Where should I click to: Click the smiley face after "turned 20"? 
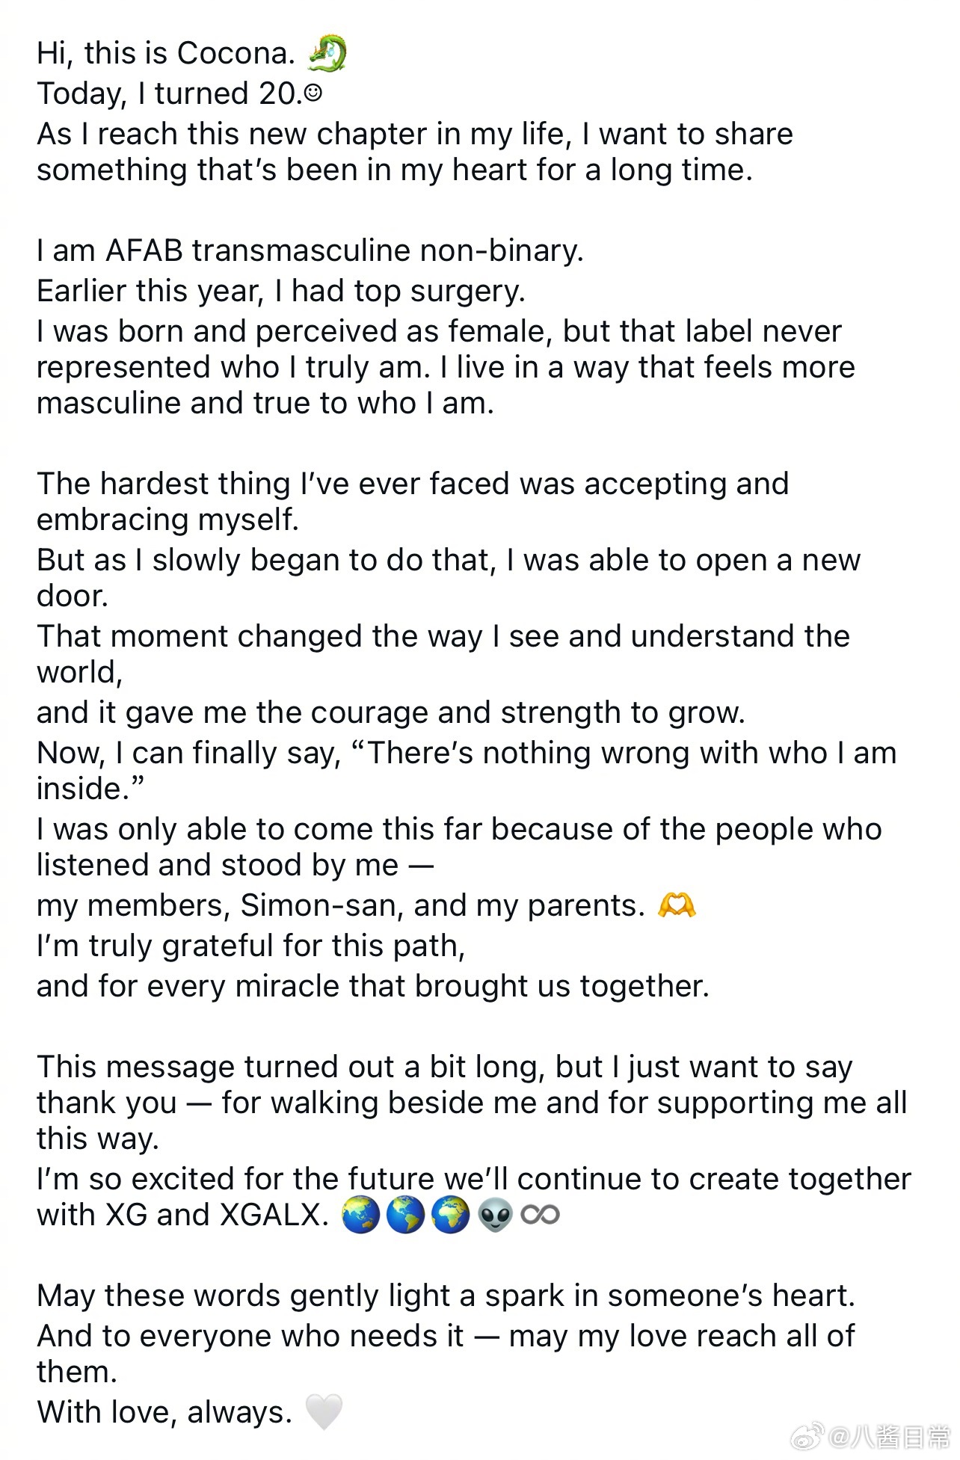314,93
